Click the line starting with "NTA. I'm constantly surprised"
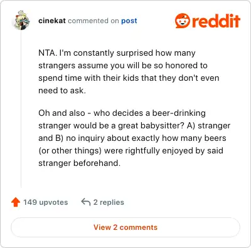This screenshot has width=251, height=248. click(x=117, y=53)
